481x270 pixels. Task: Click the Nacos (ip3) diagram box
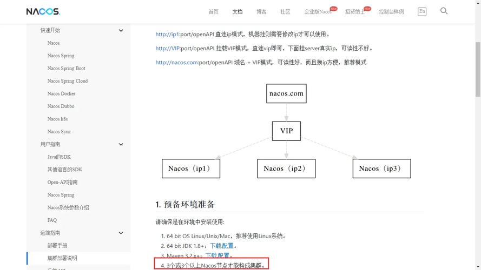coord(381,168)
